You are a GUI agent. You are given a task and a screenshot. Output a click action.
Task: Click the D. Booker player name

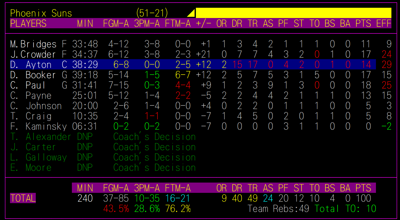pos(33,75)
